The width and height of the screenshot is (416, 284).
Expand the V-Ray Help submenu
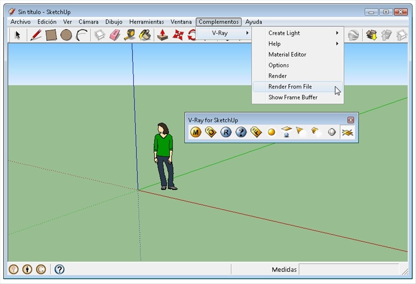[298, 44]
